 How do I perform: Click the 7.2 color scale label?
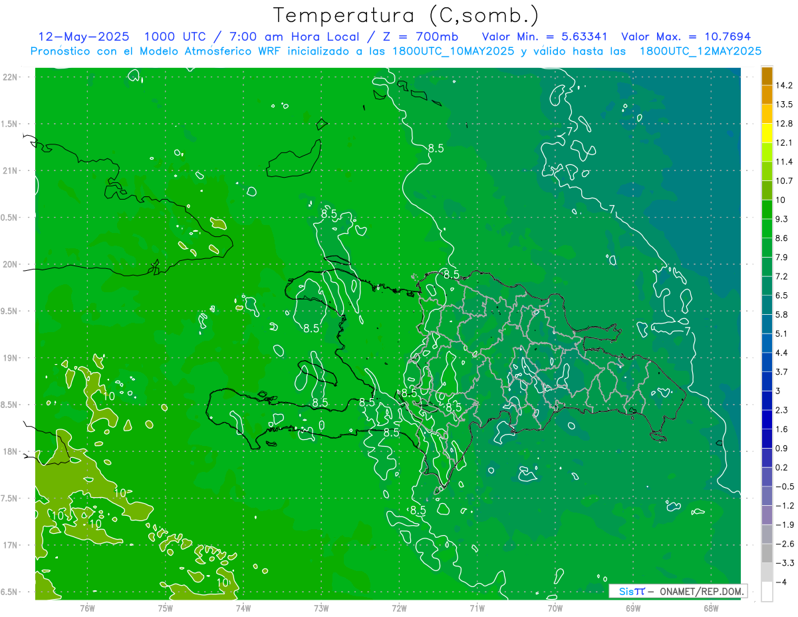point(781,276)
